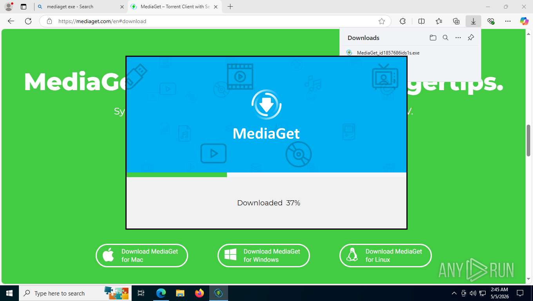Open notification center icon
The height and width of the screenshot is (301, 533).
point(520,293)
